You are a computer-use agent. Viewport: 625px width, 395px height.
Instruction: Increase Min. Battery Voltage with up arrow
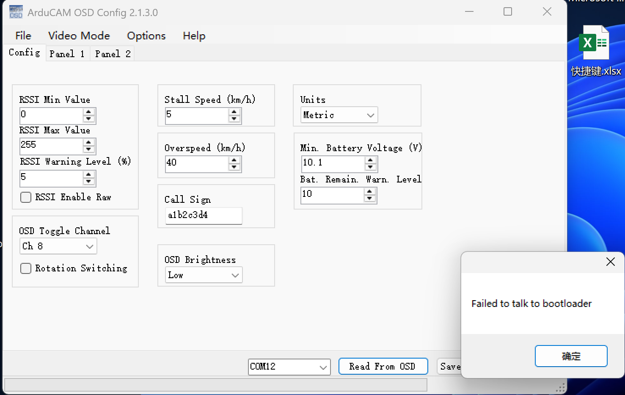370,160
